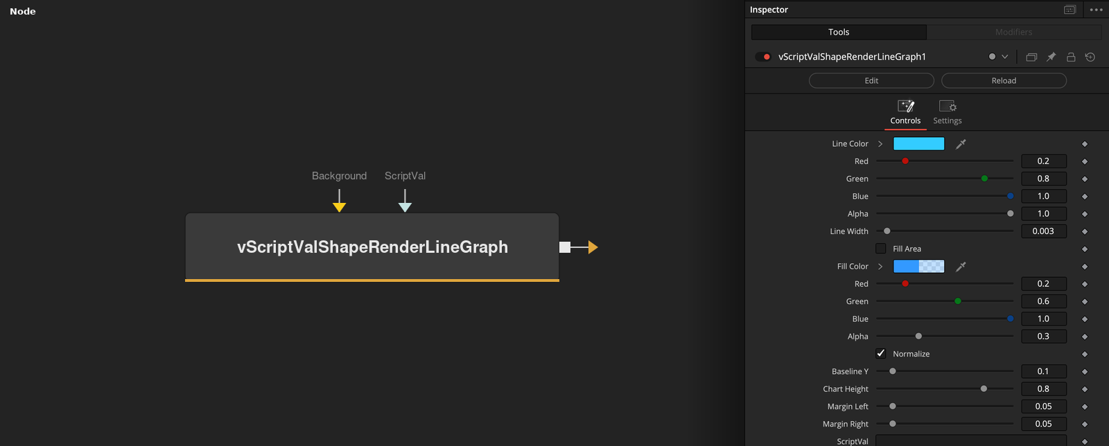Screen dimensions: 1109x446
Task: Adjust Fill Color Alpha slider
Action: [919, 337]
